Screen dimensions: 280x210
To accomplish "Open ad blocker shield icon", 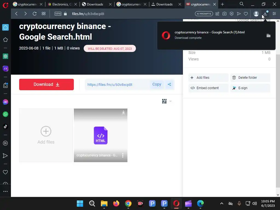I will click(232, 14).
